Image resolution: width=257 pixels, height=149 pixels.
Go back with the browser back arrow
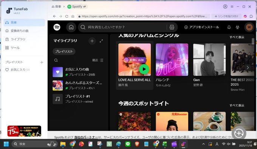[54, 16]
